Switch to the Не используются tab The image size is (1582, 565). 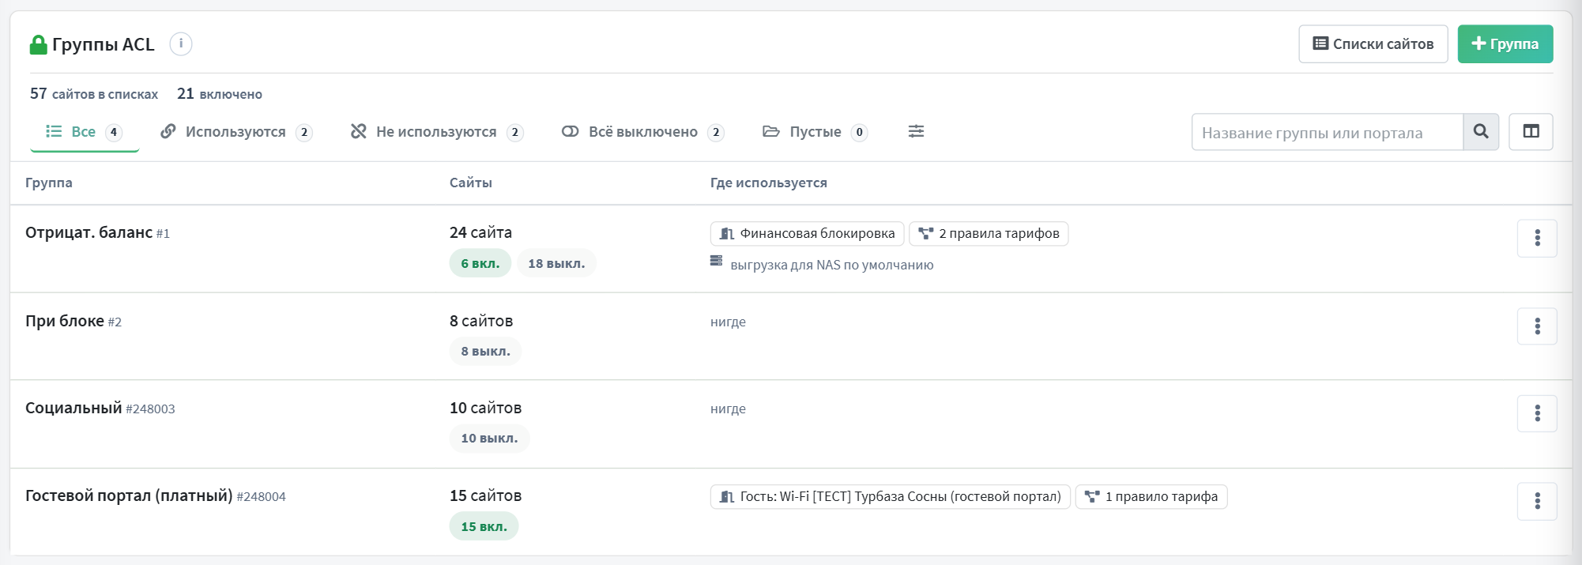(437, 132)
